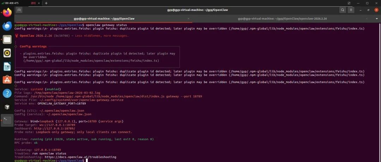
Task: Click the 'openclaw gateway status' command text
Action: [106, 25]
